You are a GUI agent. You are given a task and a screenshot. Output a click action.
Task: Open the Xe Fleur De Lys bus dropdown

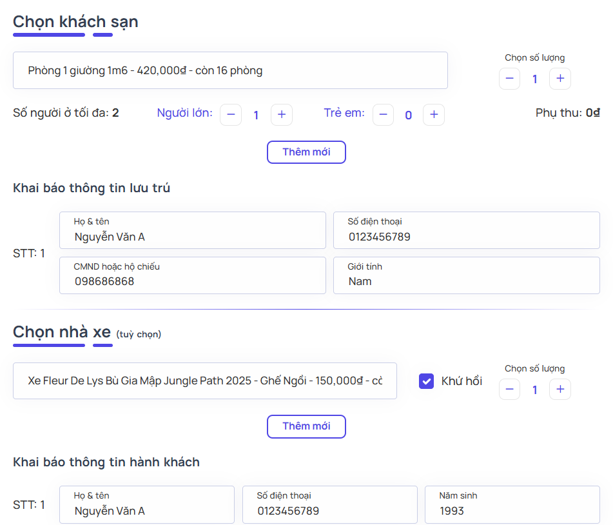204,381
